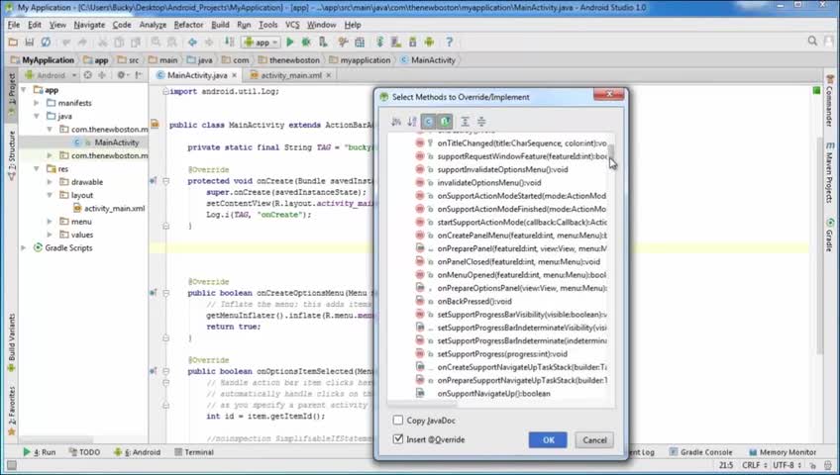Viewport: 840px width, 475px height.
Task: Open the Refactor menu
Action: click(x=188, y=25)
